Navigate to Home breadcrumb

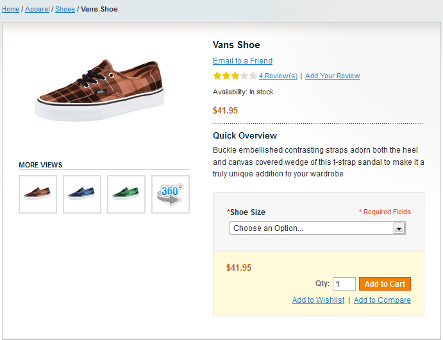pos(10,10)
